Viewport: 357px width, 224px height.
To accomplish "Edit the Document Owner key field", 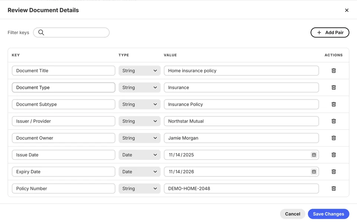I will [64, 138].
